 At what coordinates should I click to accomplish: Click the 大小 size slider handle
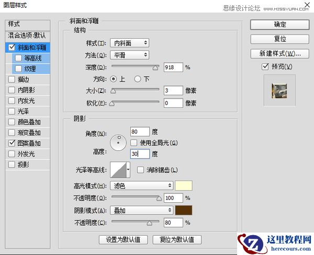click(113, 91)
